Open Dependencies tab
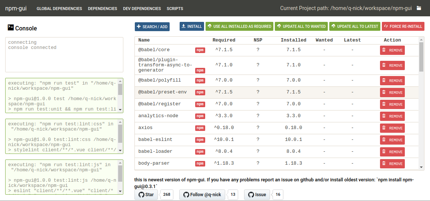This screenshot has height=201, width=430. (x=103, y=9)
